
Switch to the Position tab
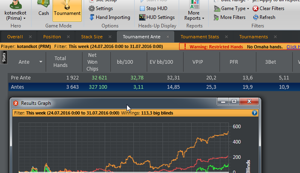pos(52,37)
